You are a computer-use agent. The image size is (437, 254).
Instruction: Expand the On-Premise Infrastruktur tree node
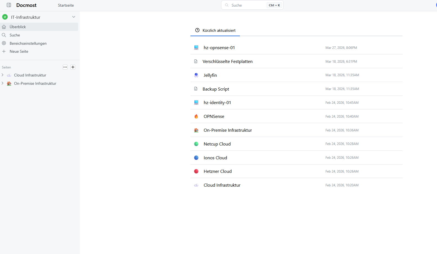click(x=2, y=83)
